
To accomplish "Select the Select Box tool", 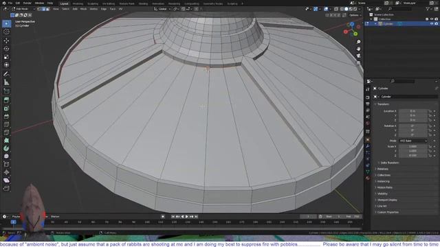I will (x=6, y=23).
